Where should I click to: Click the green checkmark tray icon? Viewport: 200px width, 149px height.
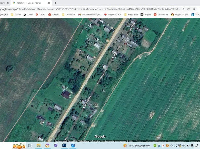[x=155, y=146]
